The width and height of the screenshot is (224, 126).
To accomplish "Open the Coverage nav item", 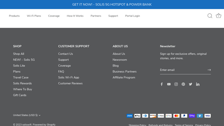I will [x=54, y=16].
